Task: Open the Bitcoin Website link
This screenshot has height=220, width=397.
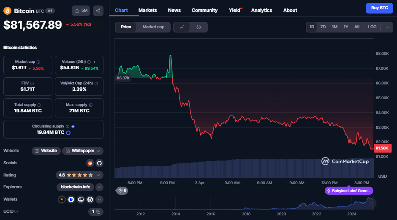Action: coord(46,151)
